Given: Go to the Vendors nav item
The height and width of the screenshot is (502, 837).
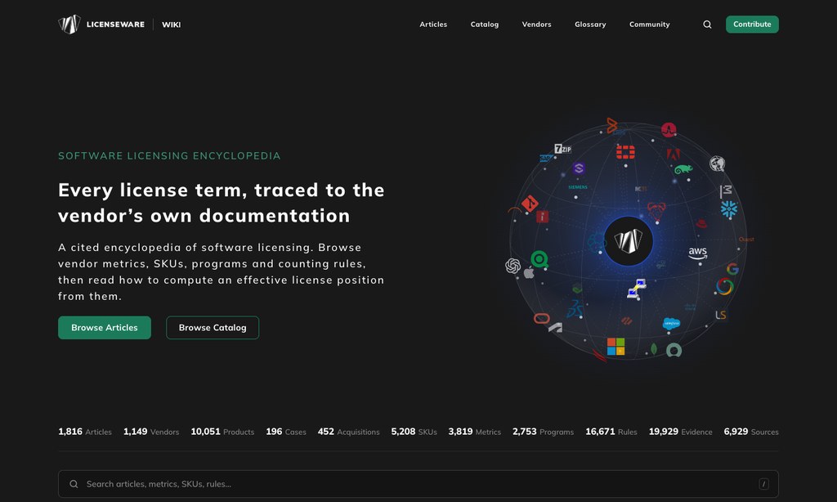Looking at the screenshot, I should coord(536,25).
